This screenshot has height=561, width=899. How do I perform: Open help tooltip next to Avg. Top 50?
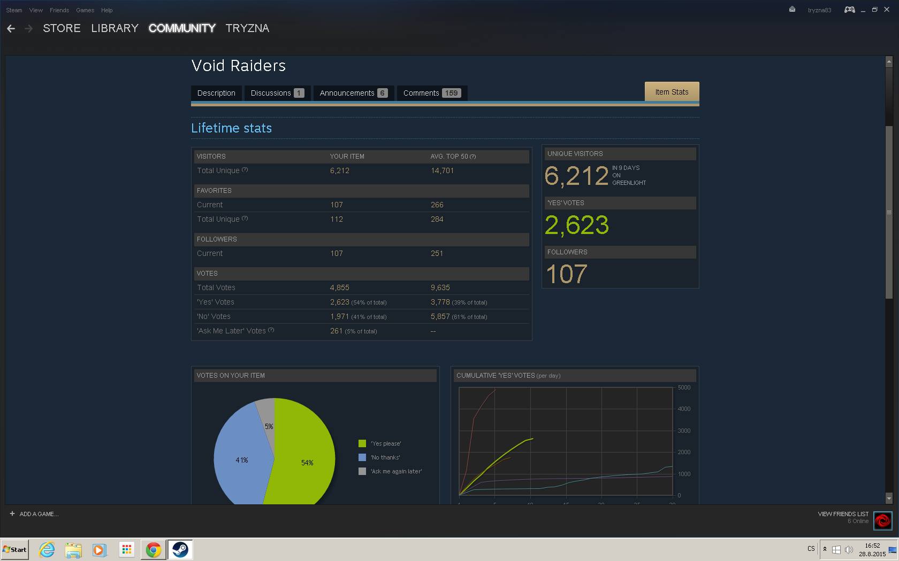coord(473,157)
